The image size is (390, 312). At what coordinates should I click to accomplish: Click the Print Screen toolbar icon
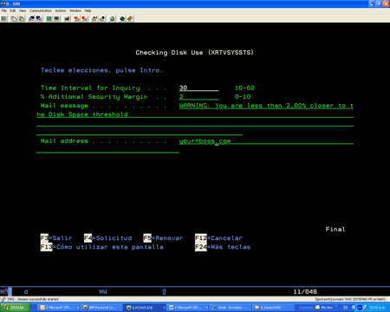pyautogui.click(x=4, y=19)
